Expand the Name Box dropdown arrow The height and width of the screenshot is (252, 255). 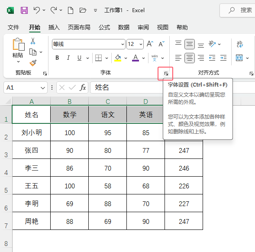(43, 88)
